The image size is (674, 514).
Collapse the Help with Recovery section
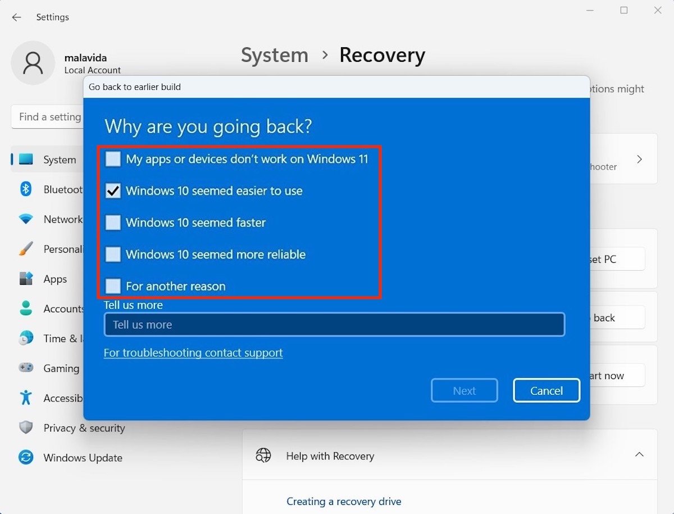(639, 454)
